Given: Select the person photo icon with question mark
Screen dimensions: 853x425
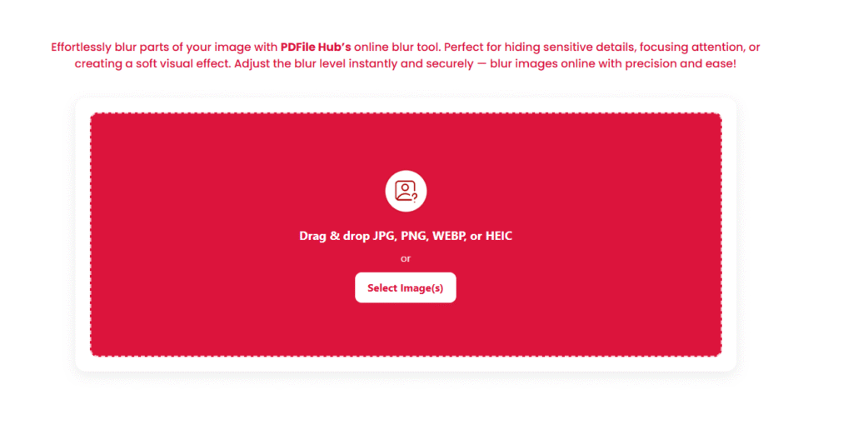Looking at the screenshot, I should 406,191.
